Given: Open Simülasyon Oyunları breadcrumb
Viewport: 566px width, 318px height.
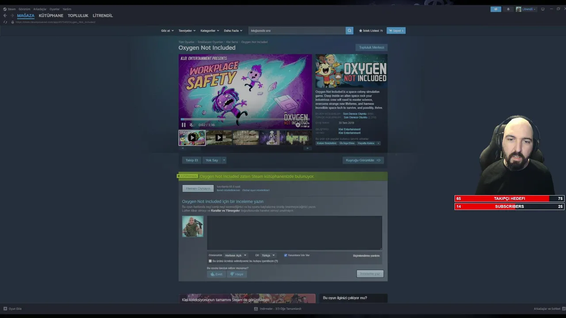Looking at the screenshot, I should (210, 42).
